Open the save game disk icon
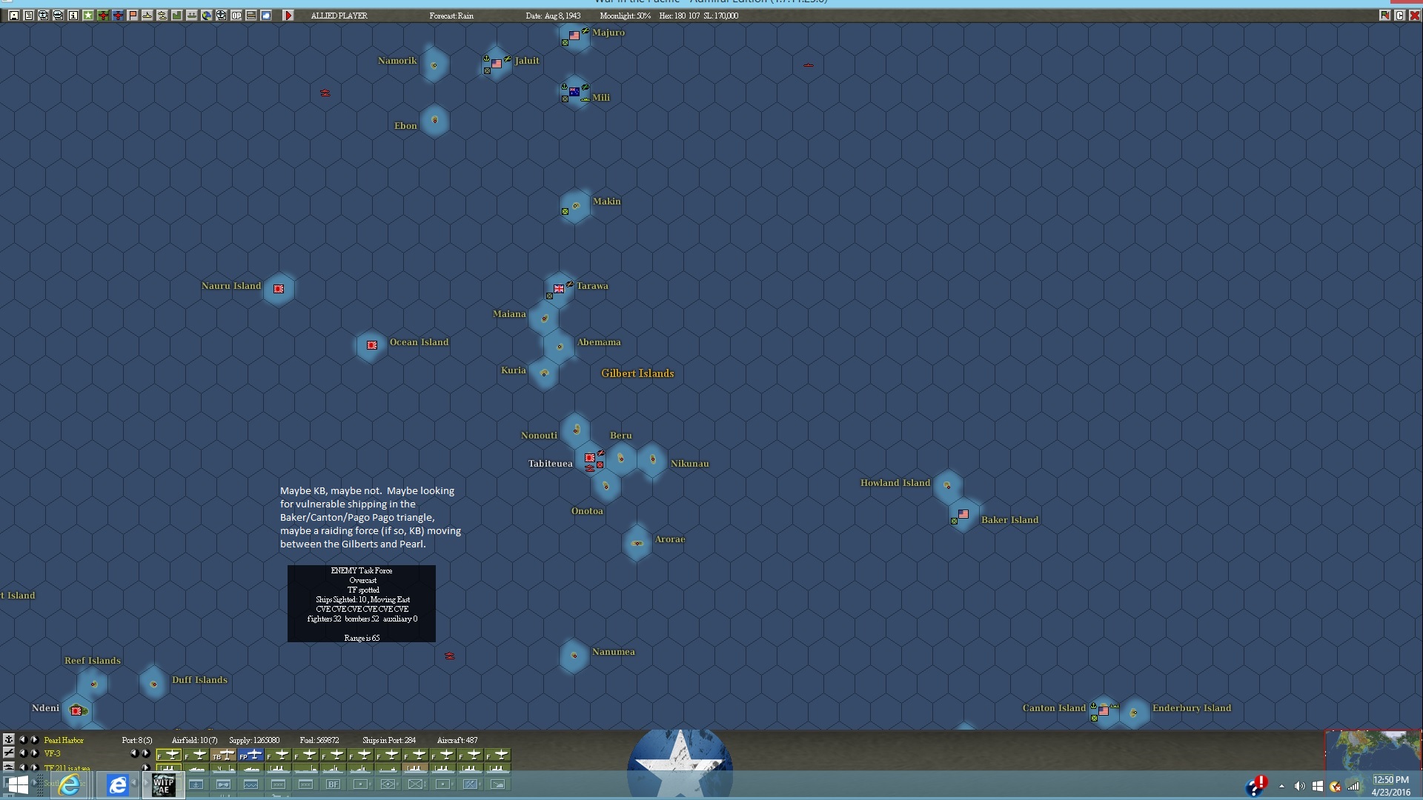The image size is (1423, 800). (14, 15)
